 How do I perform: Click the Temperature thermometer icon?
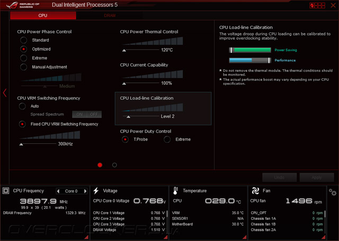pyautogui.click(x=175, y=191)
